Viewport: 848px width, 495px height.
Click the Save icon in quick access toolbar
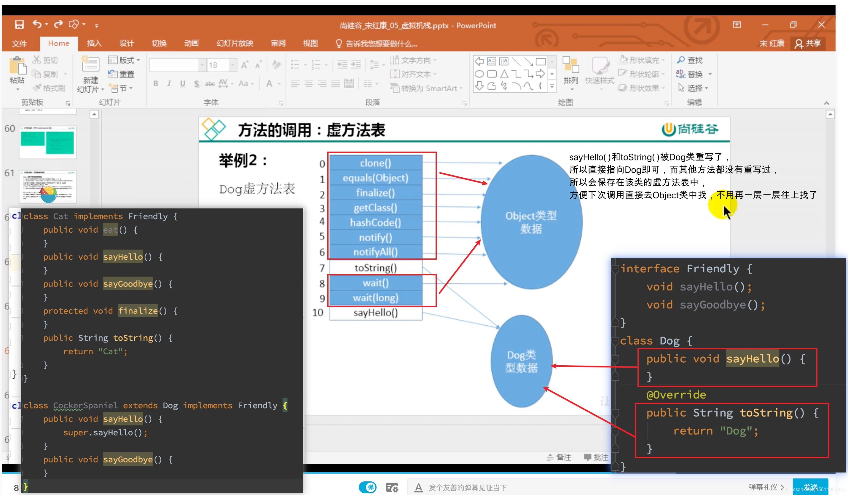coord(19,25)
